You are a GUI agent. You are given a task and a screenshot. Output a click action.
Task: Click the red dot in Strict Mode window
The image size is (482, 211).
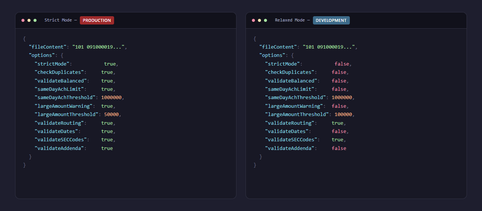[x=23, y=20]
